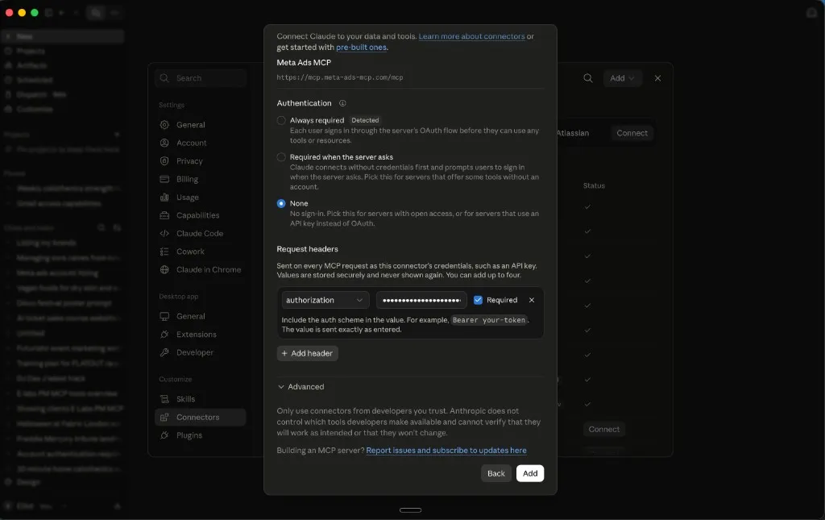Open Skills in the Customize section
Image resolution: width=825 pixels, height=520 pixels.
click(x=200, y=400)
